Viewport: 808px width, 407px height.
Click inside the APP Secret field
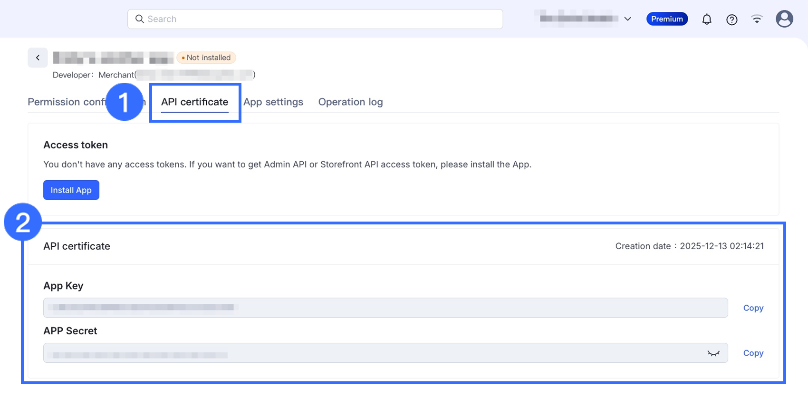point(371,353)
